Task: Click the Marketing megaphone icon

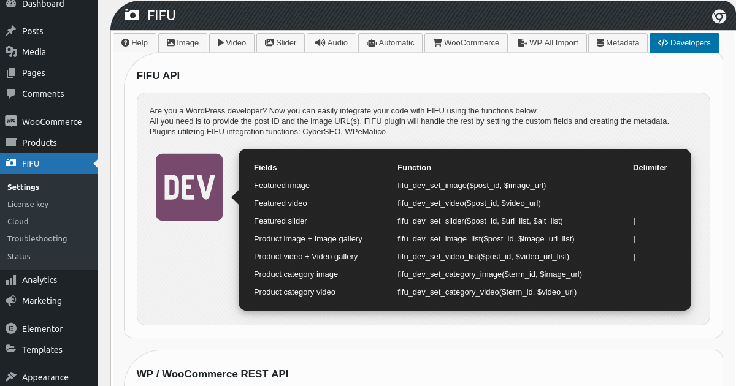Action: pos(11,301)
